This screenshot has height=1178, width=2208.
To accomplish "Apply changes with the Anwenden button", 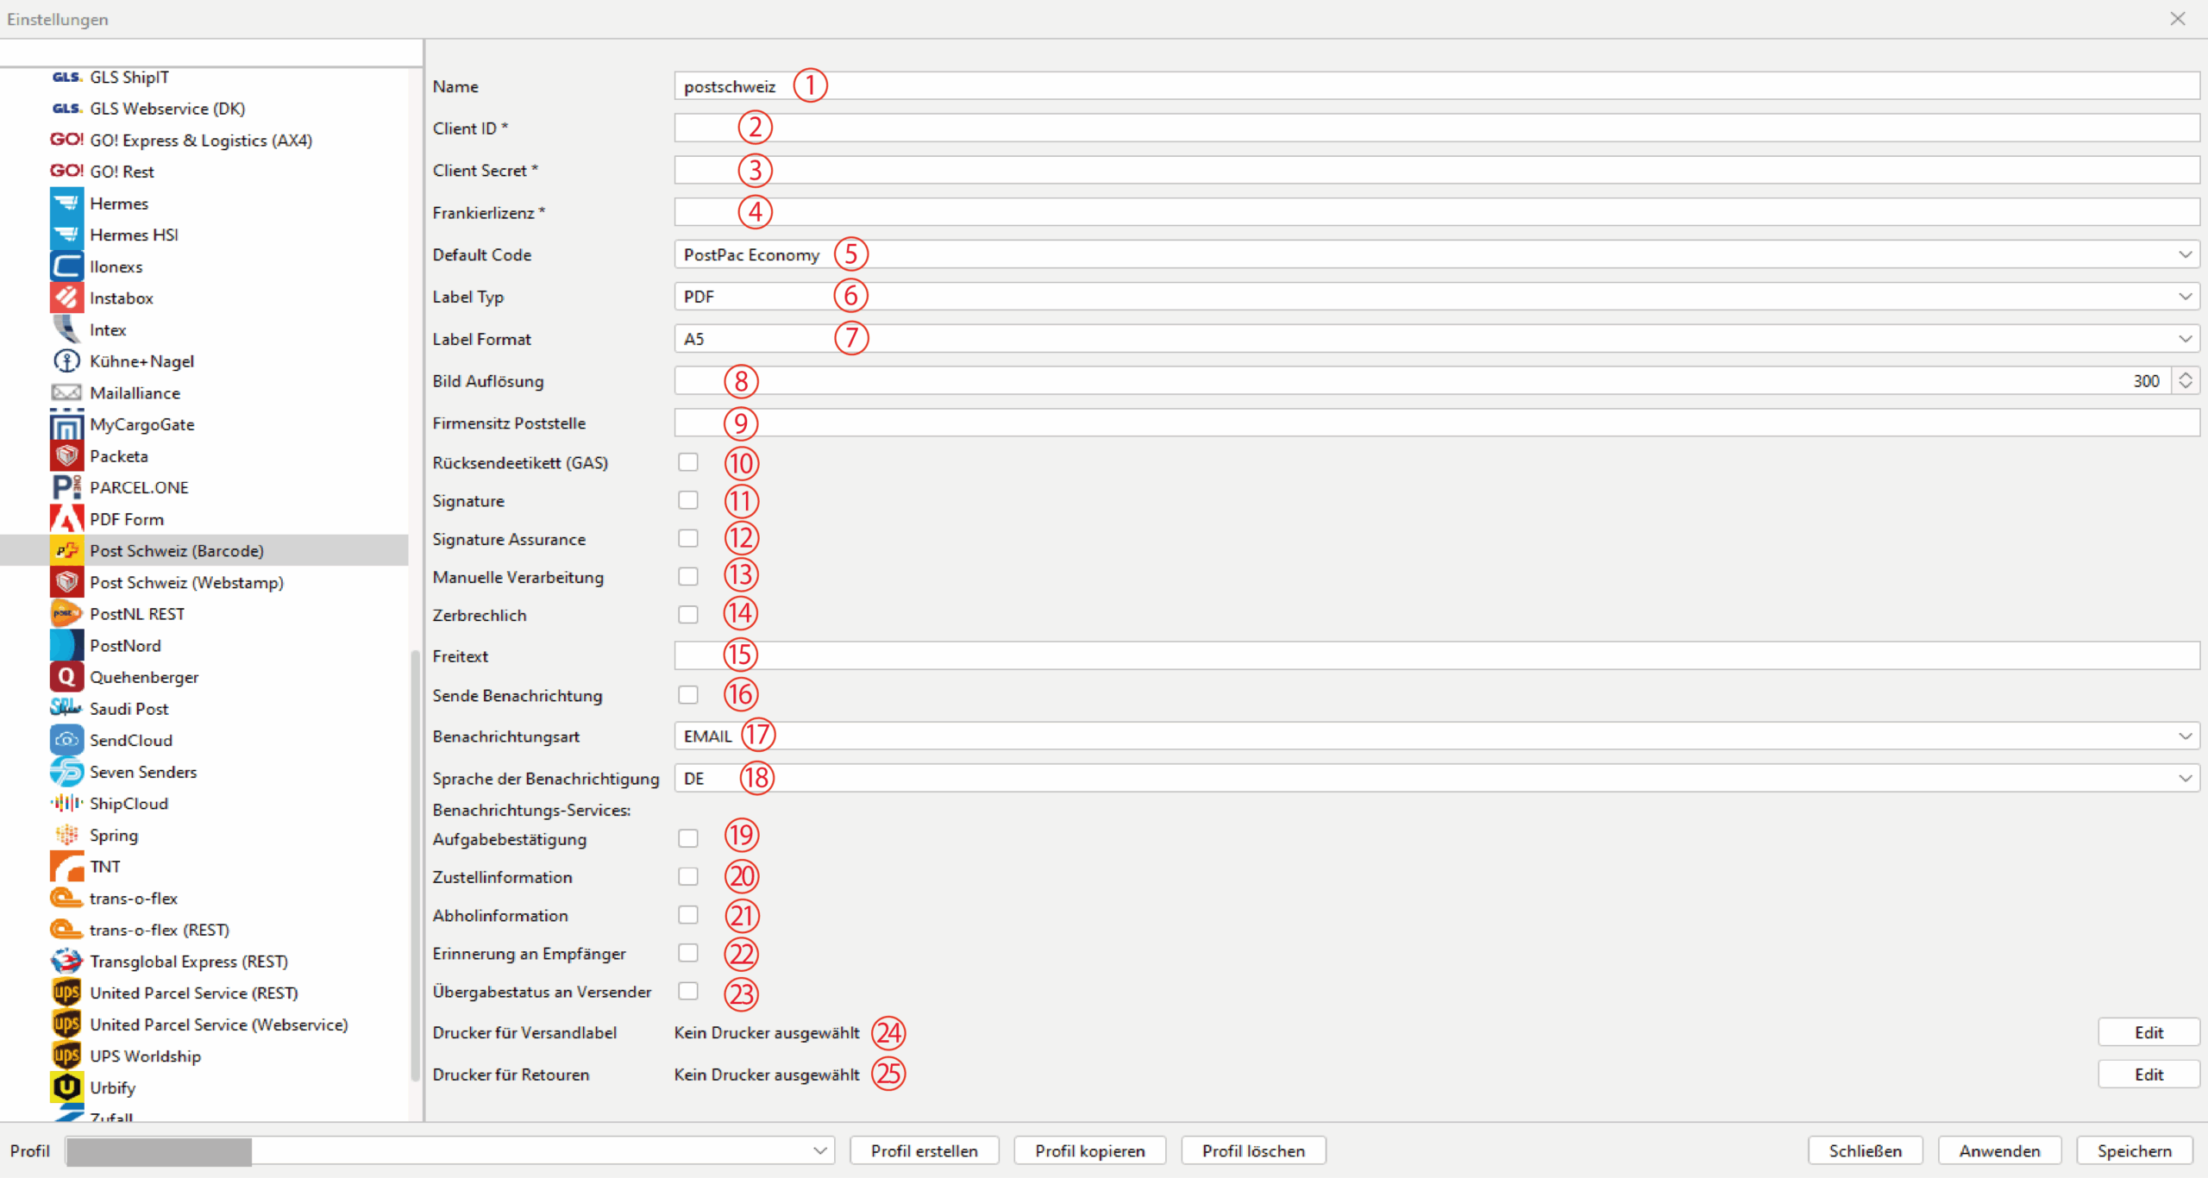I will pos(1999,1150).
